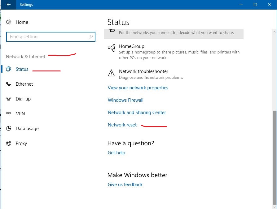Maximize the Settings window

(x=255, y=5)
